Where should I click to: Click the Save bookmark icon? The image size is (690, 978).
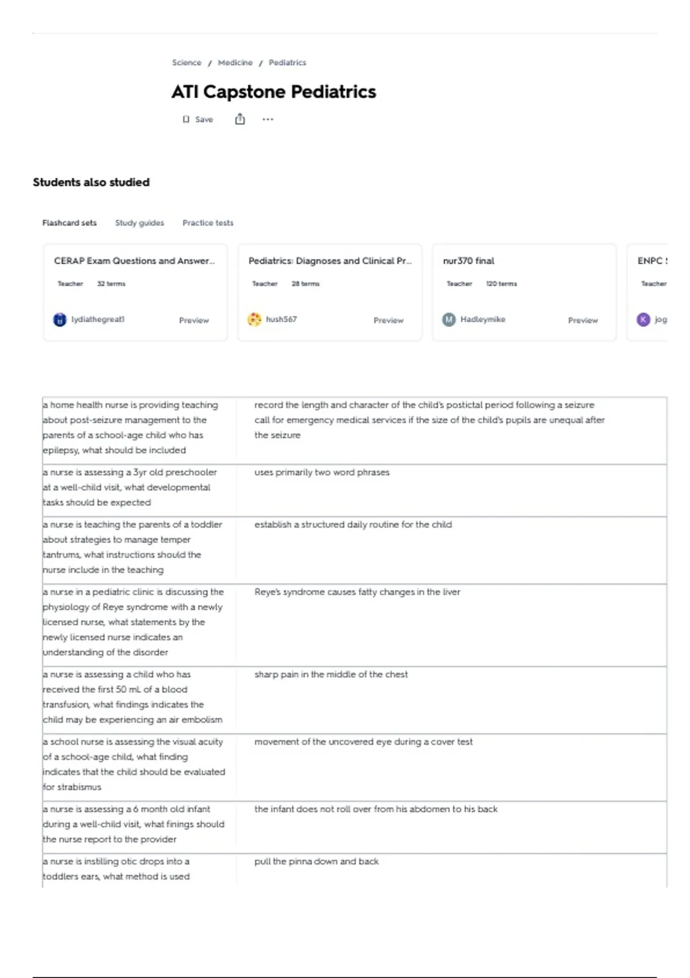186,119
